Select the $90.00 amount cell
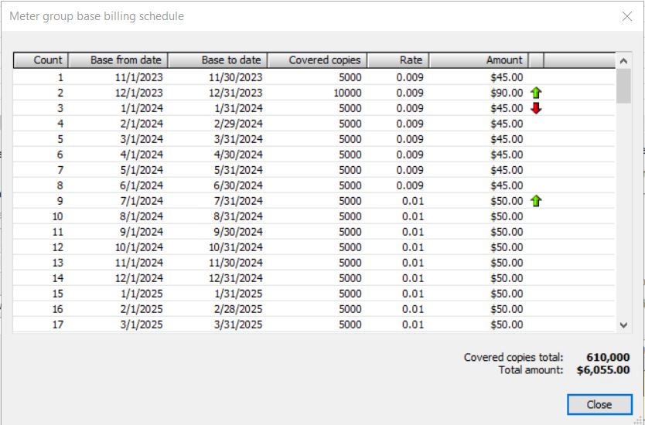645x425 pixels. click(x=507, y=93)
